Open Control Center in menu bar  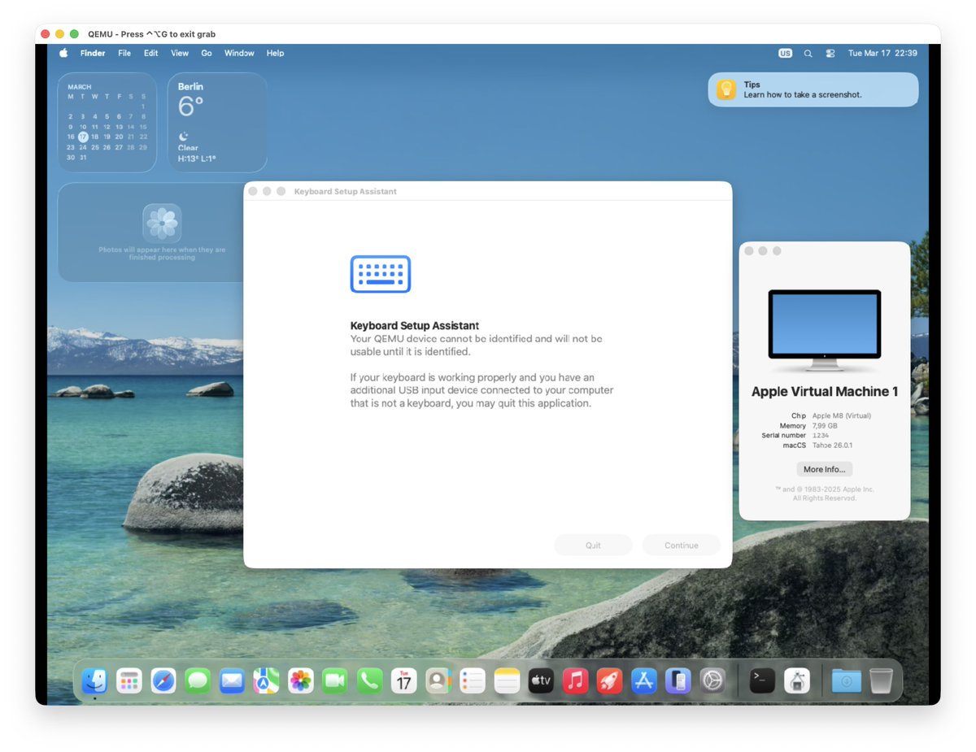tap(830, 53)
